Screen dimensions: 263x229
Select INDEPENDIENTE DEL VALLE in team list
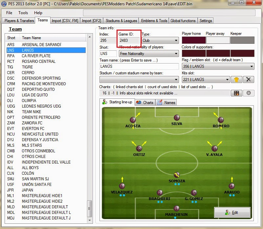46,162
